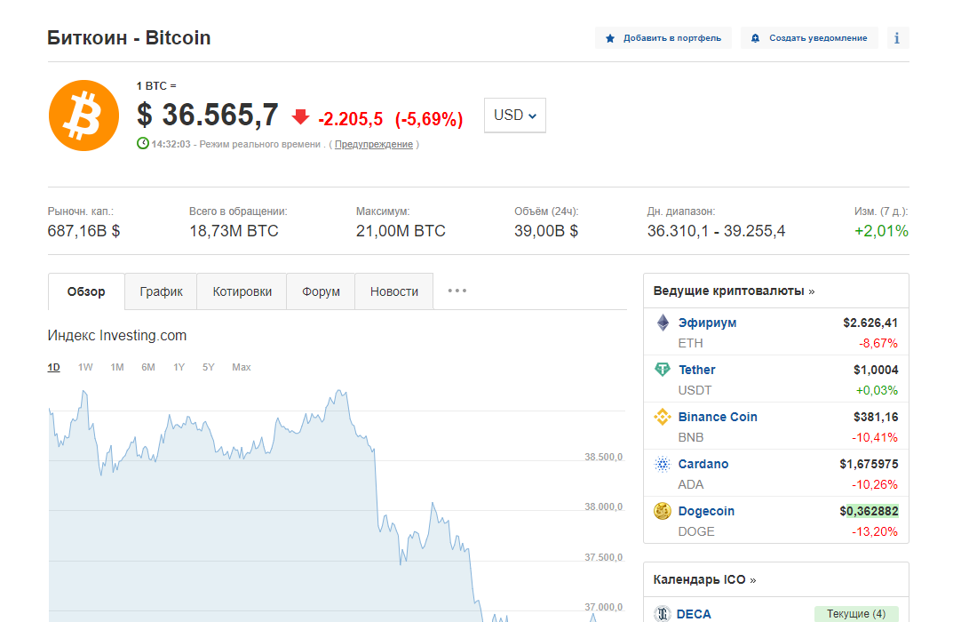Open the Dogecoin link

tap(706, 511)
